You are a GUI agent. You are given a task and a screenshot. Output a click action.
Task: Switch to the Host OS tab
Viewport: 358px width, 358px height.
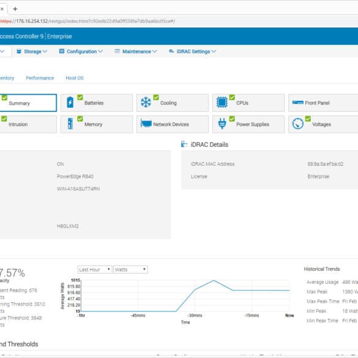75,78
